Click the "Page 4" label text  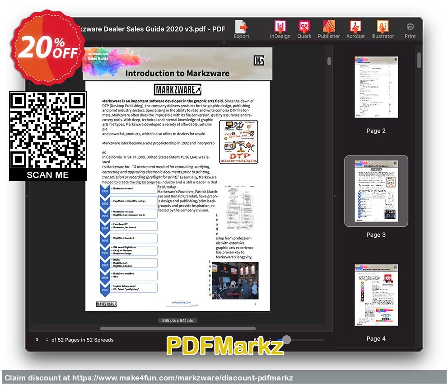pos(376,338)
